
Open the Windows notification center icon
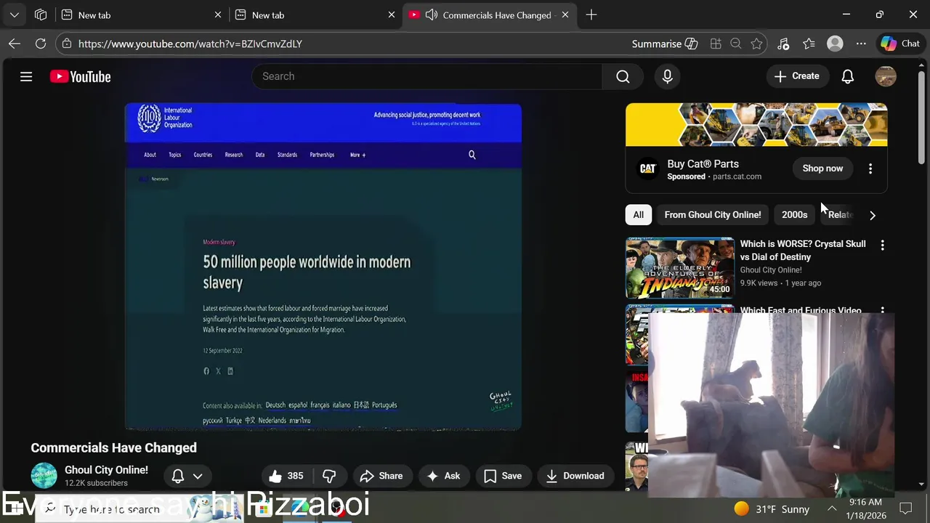pos(906,508)
